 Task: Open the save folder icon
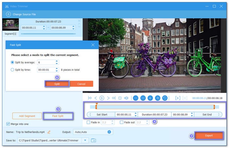tap(94, 140)
